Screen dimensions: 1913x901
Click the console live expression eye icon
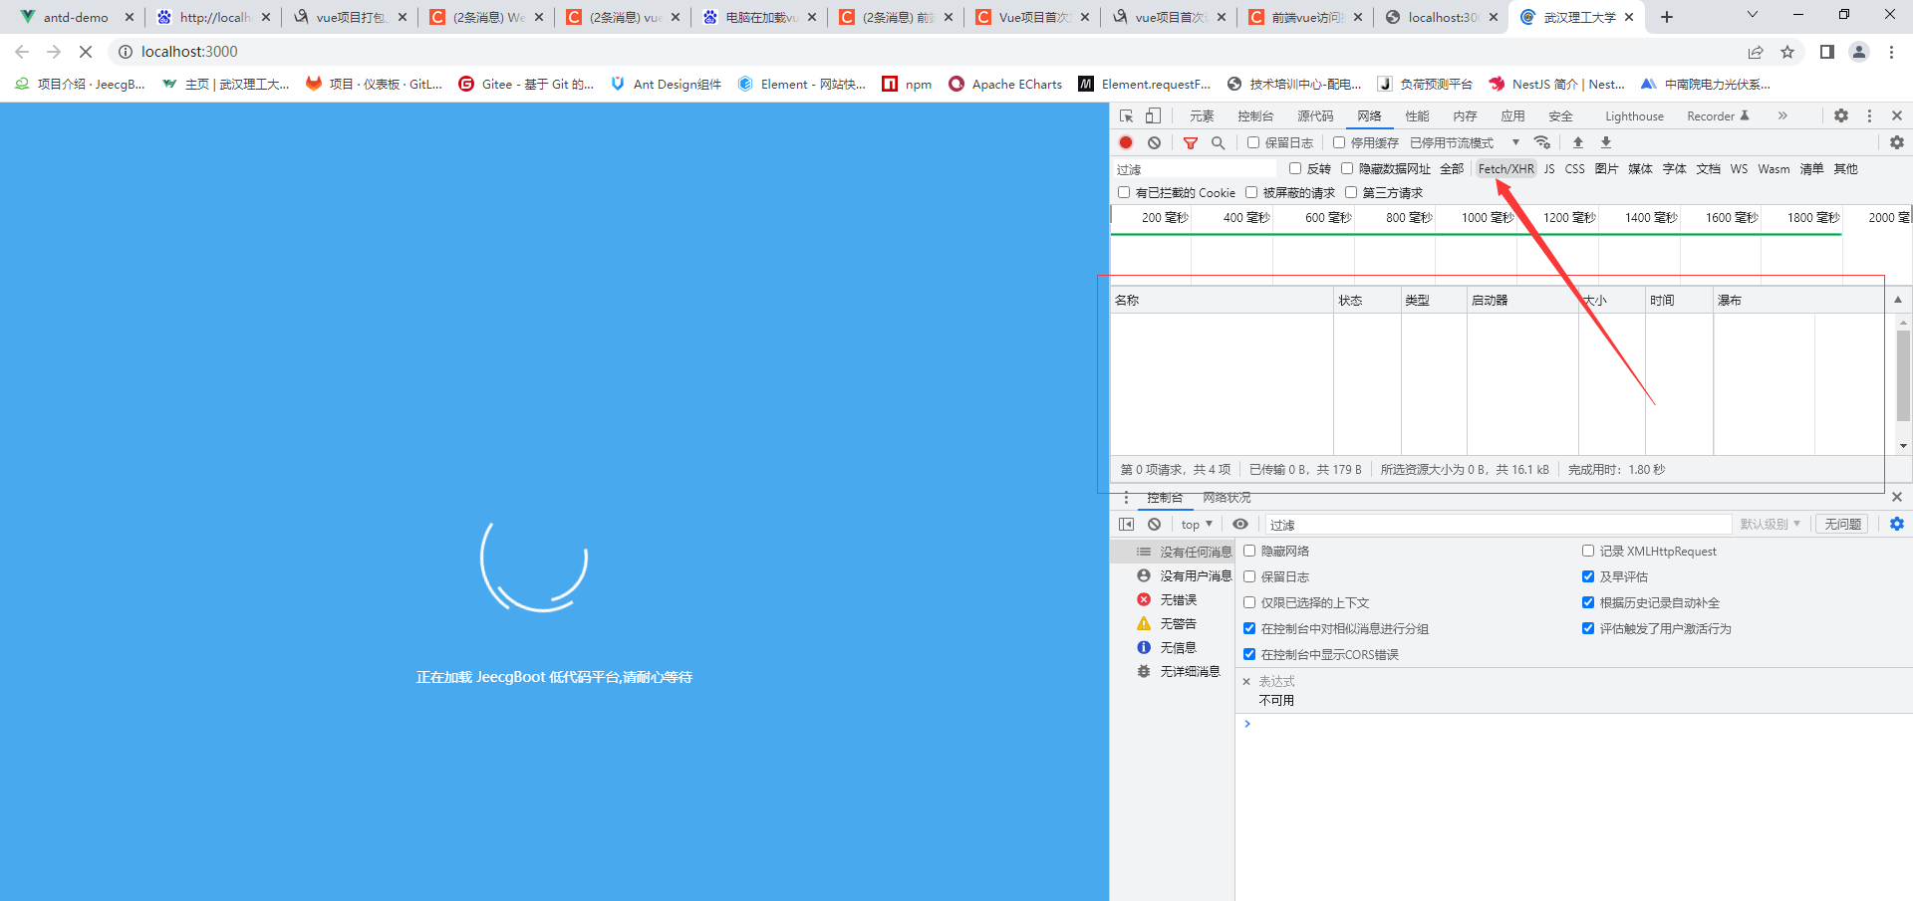[x=1240, y=525]
